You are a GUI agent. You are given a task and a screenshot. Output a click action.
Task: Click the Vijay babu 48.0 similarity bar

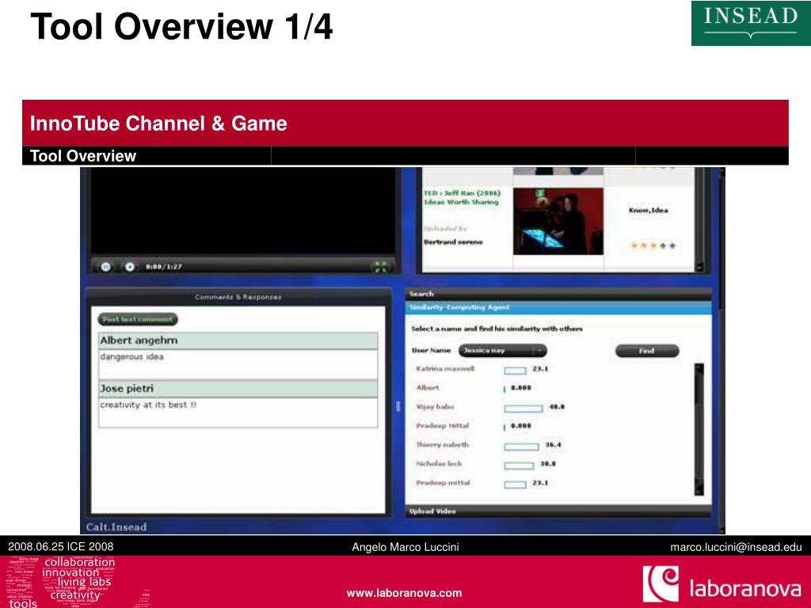[524, 408]
